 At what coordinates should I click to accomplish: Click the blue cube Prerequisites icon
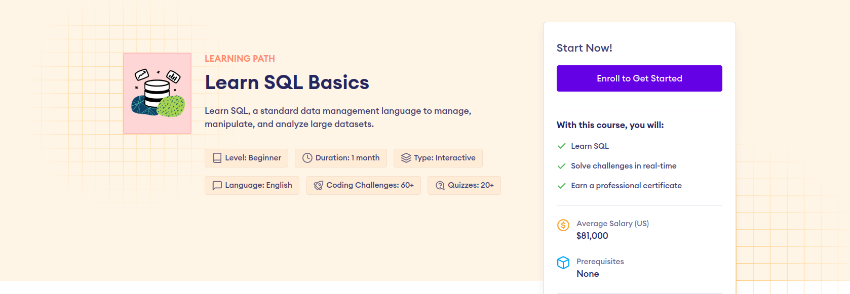click(563, 263)
